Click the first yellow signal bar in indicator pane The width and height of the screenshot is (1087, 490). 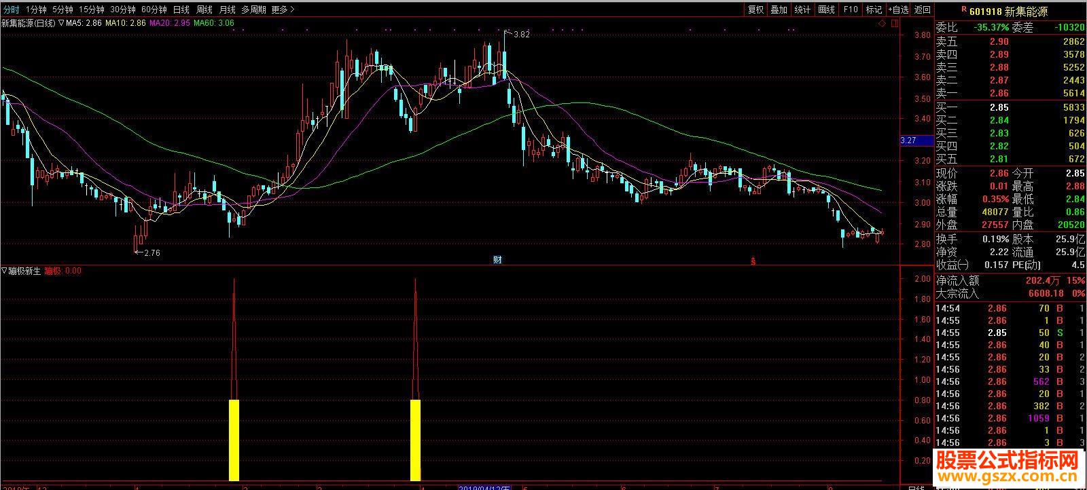click(x=234, y=440)
